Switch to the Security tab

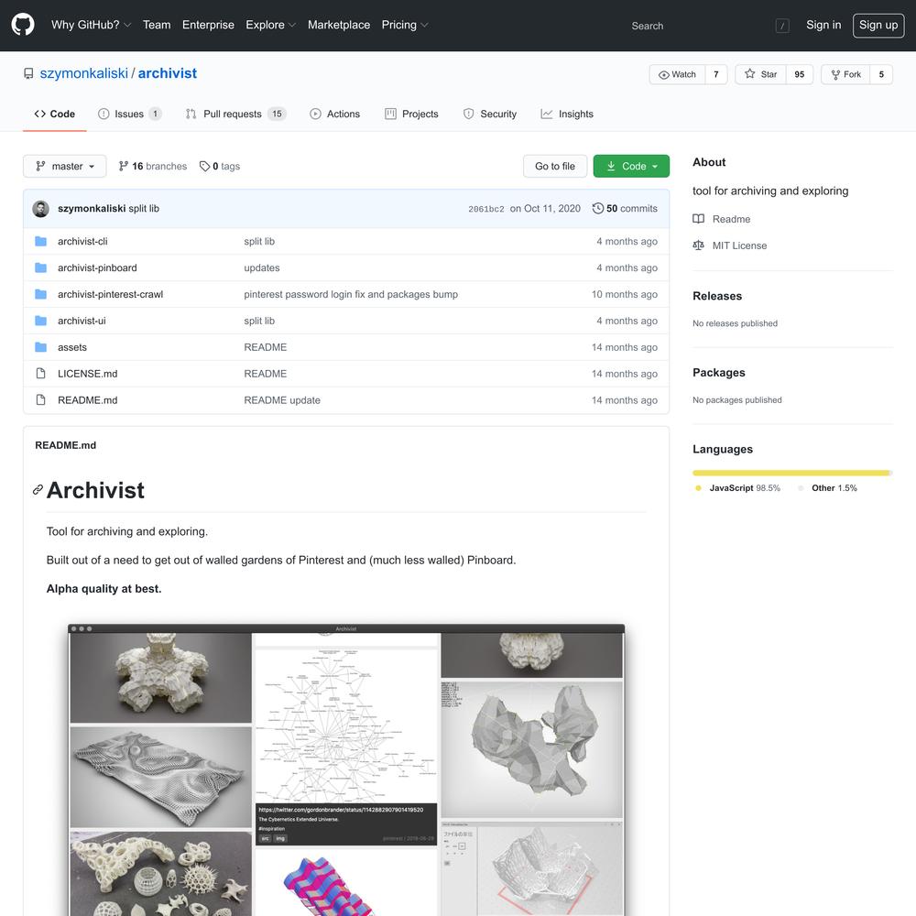(489, 114)
